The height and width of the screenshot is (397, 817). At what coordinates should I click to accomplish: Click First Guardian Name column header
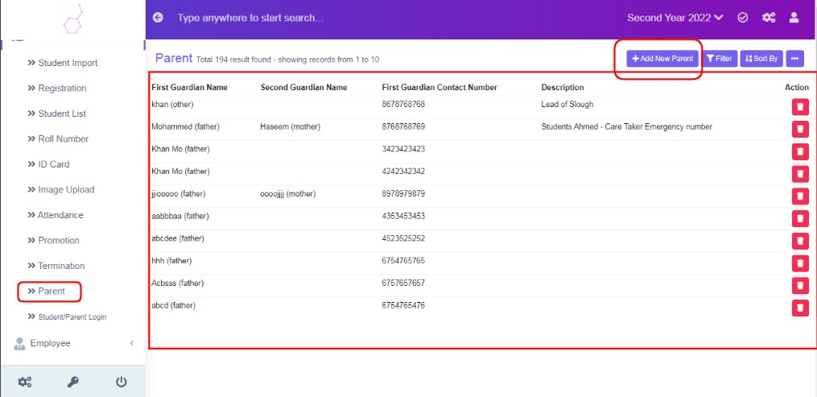190,88
